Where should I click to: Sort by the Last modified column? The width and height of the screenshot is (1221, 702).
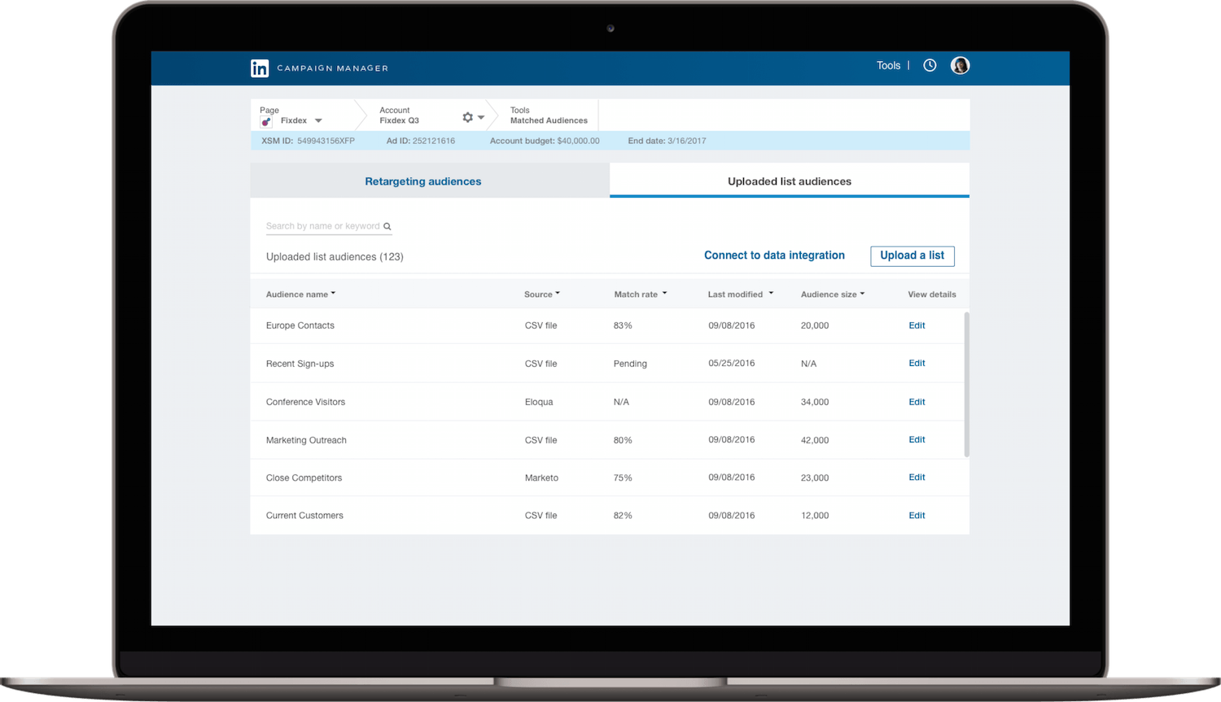click(740, 294)
